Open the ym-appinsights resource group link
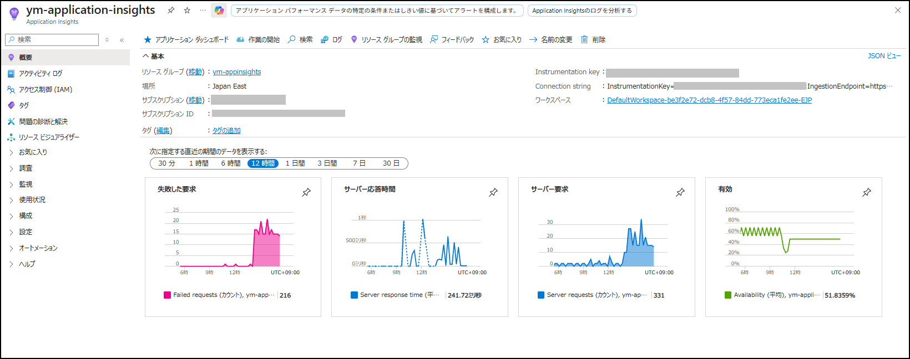 [237, 72]
